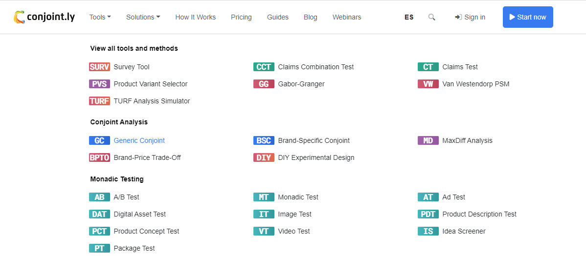
Task: Open the Idea Screener link
Action: (464, 232)
